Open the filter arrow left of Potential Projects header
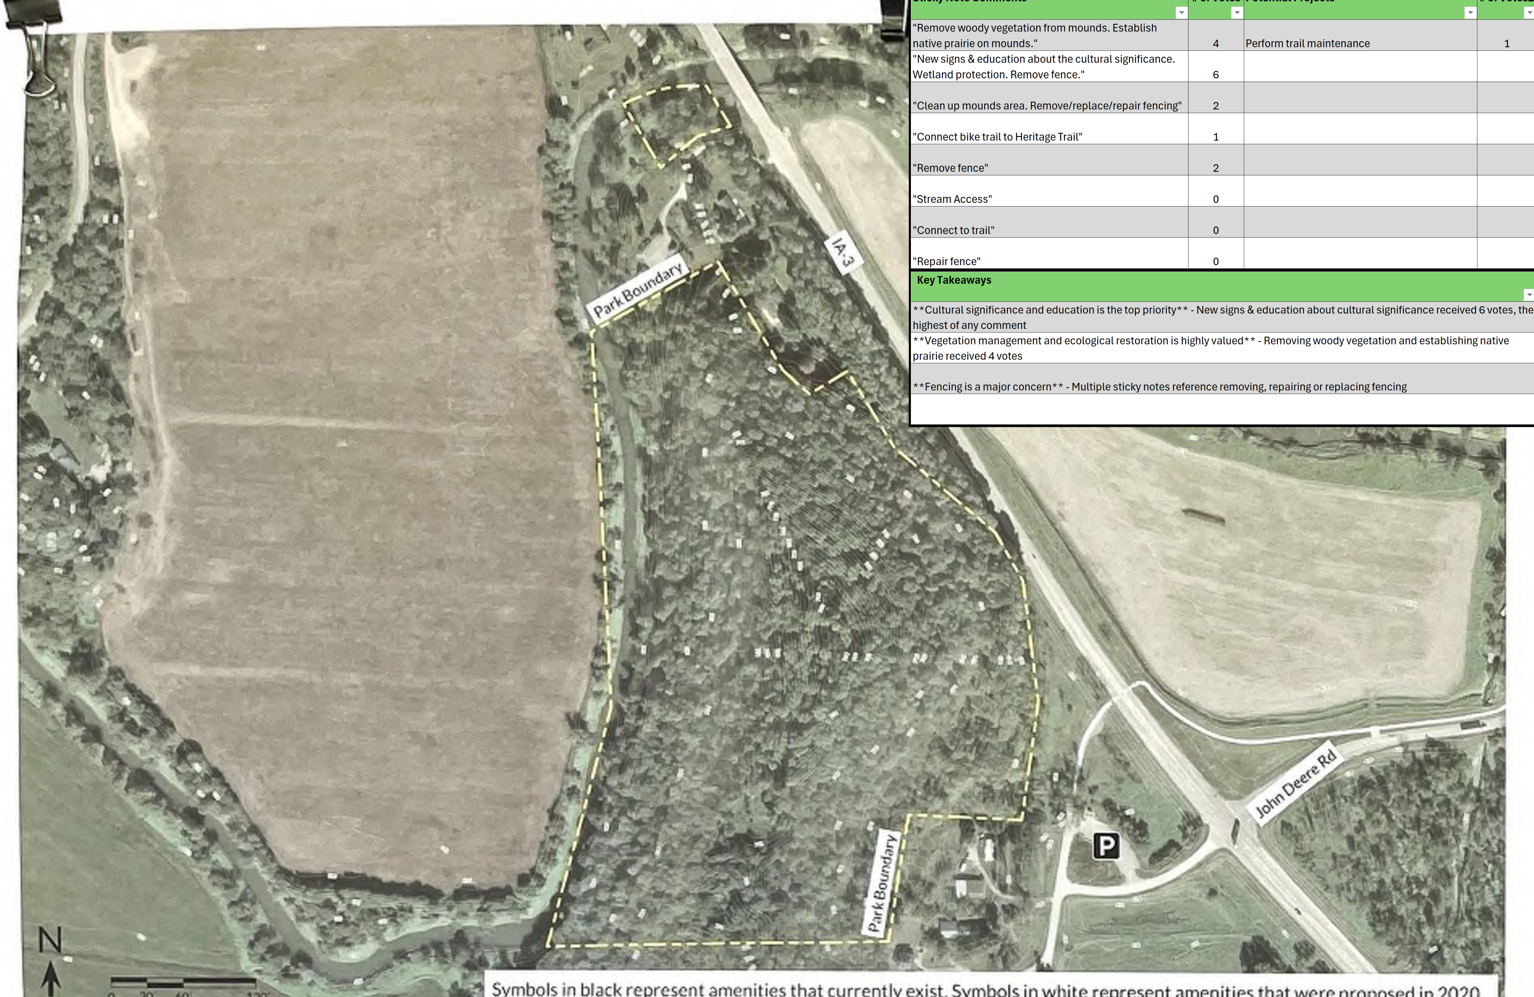This screenshot has height=997, width=1534. 1236,13
